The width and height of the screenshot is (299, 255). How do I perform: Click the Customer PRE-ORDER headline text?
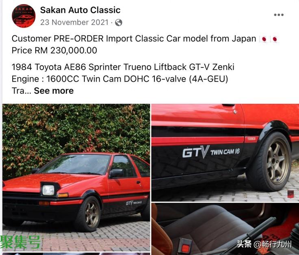pos(134,39)
